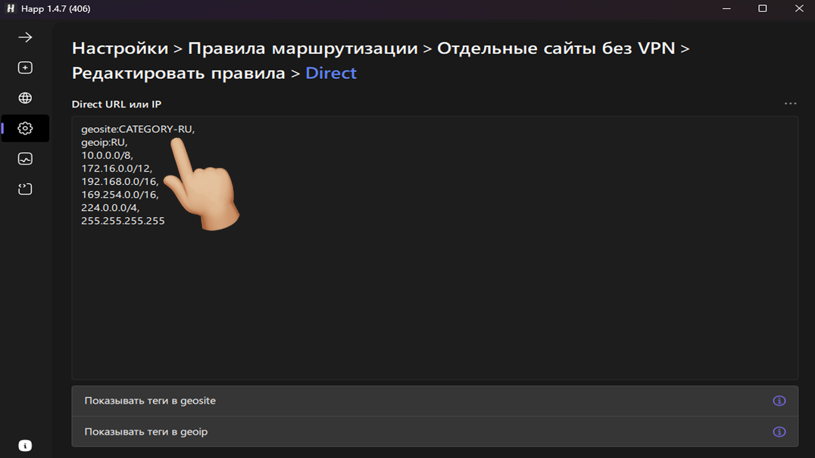
Task: Select the globe icon in the sidebar
Action: (25, 97)
